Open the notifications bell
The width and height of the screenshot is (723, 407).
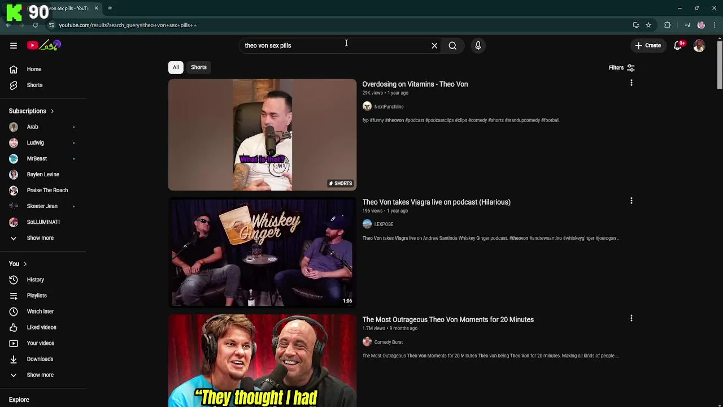coord(678,46)
